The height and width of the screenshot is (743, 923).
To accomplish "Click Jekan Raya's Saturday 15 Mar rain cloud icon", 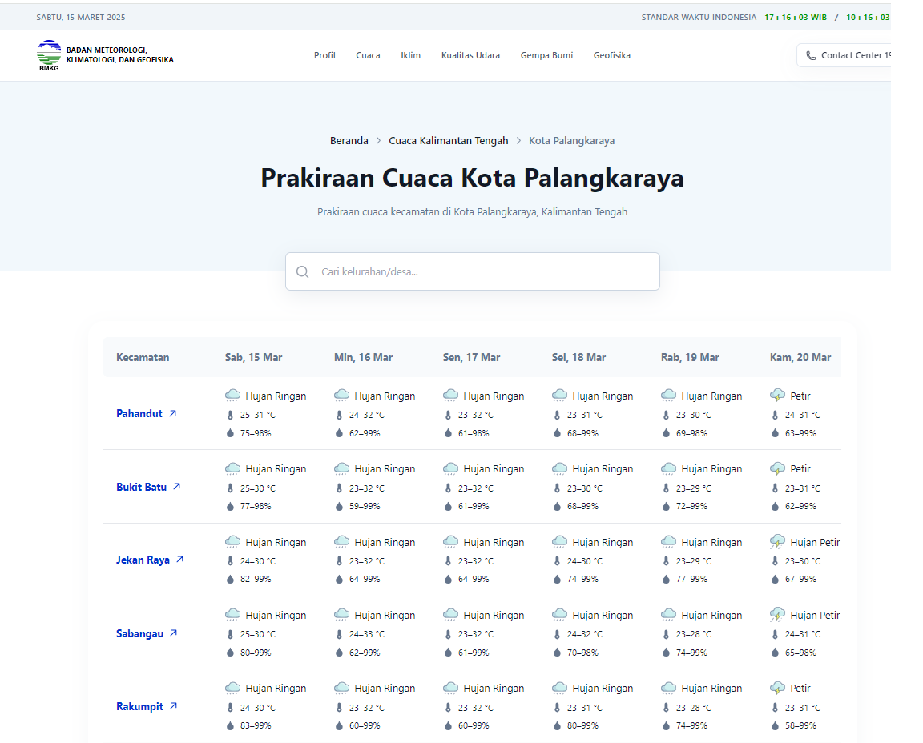I will (x=232, y=542).
